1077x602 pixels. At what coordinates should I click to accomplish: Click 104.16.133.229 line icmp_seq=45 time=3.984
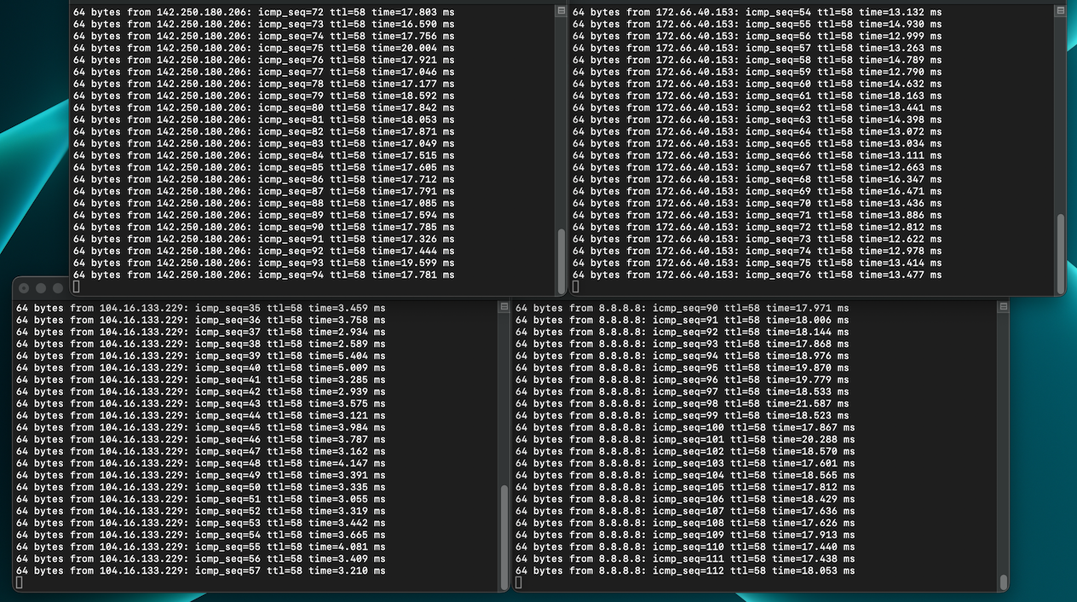click(201, 427)
